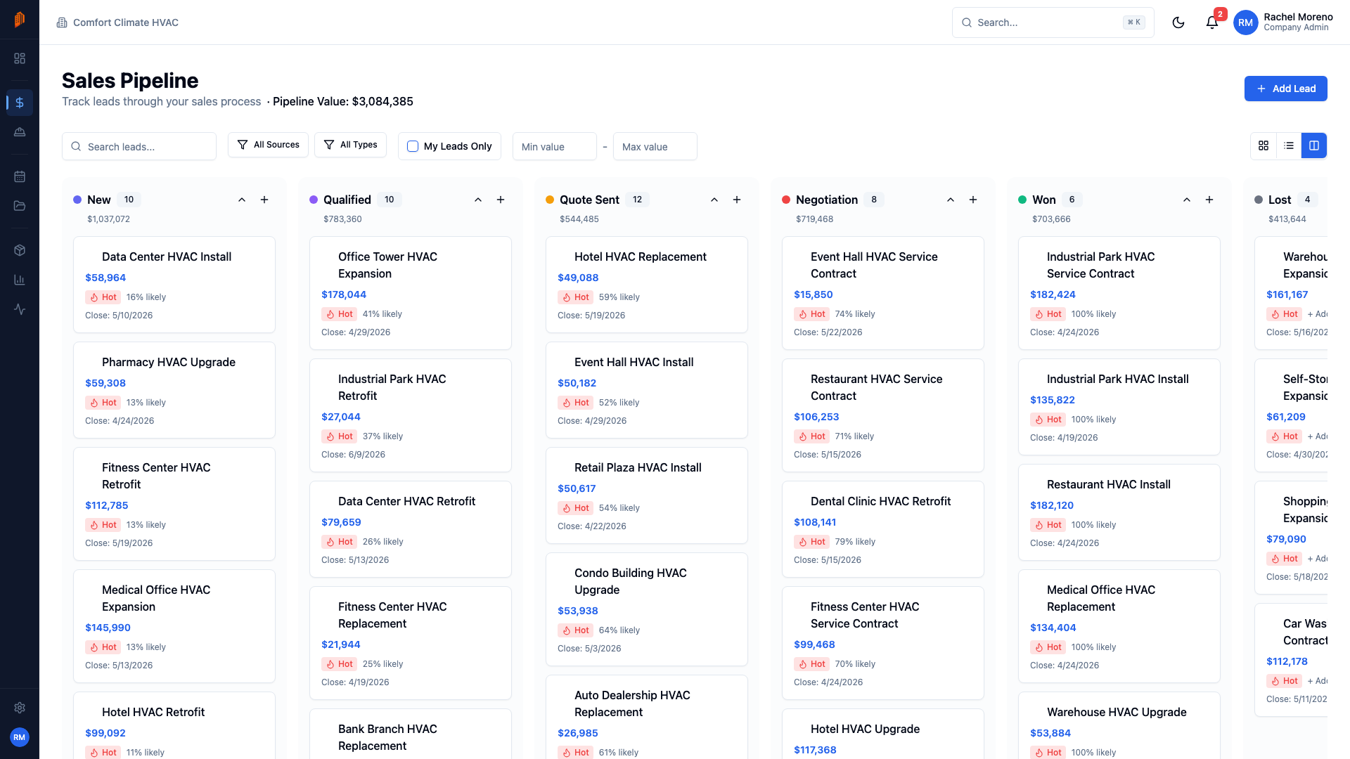Image resolution: width=1350 pixels, height=759 pixels.
Task: Switch pipeline to list view
Action: 1289,145
